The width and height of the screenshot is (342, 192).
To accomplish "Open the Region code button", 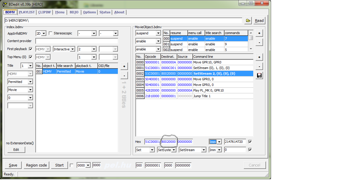I will point(37,165).
